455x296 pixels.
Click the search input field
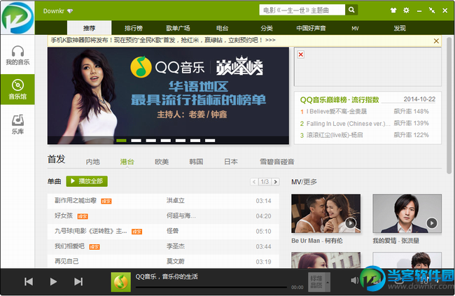[302, 10]
